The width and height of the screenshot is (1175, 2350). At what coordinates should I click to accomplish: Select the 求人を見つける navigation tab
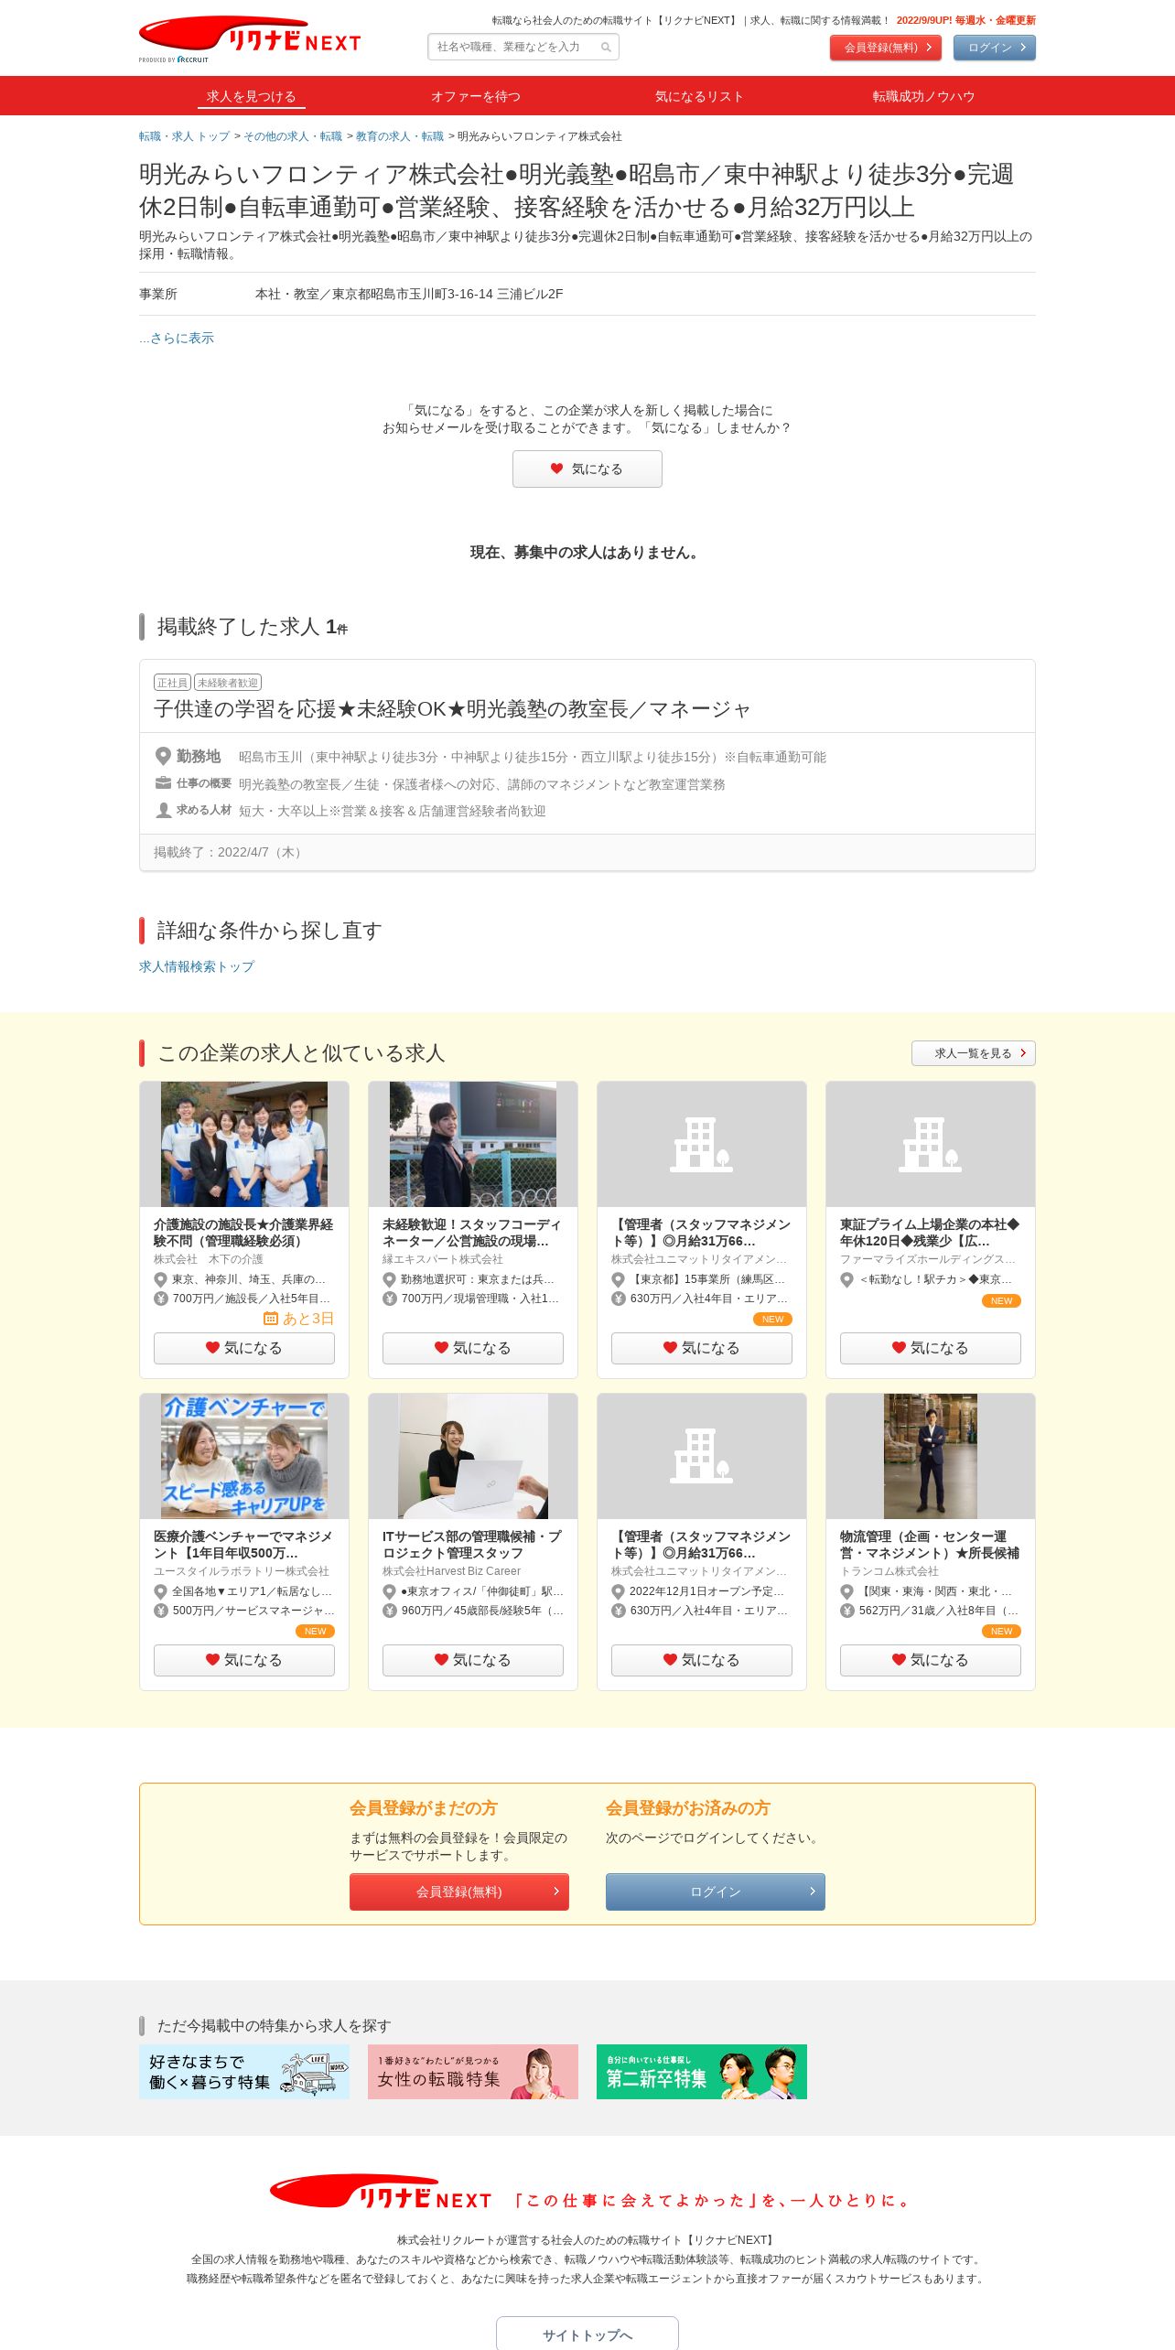252,96
